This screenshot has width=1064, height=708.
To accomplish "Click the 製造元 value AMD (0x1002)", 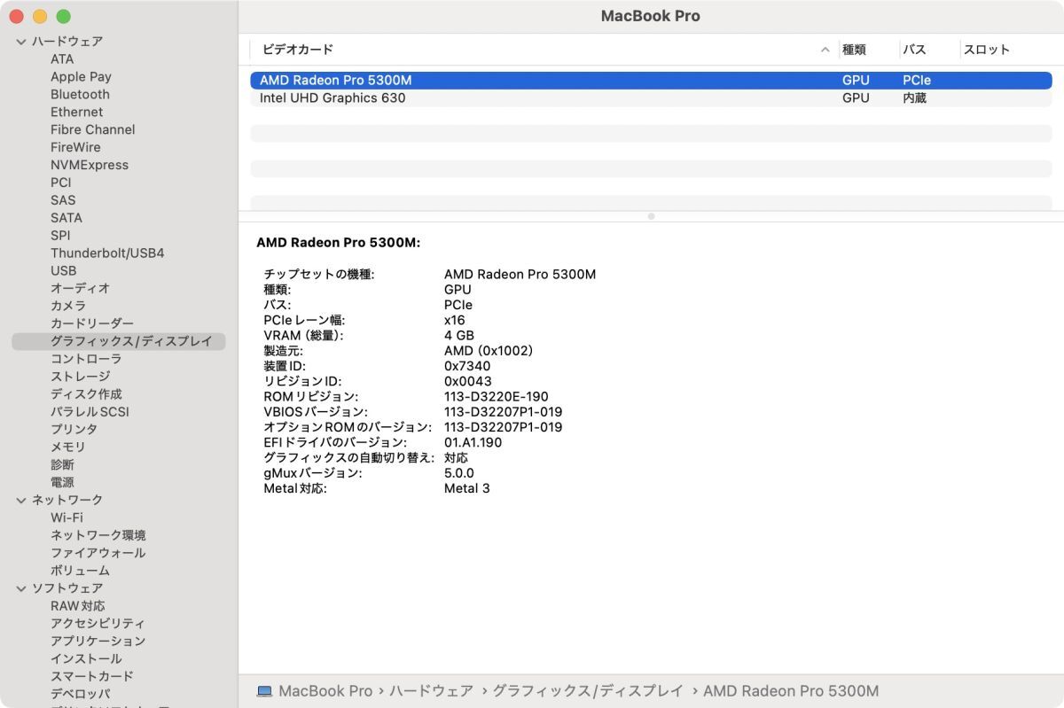I will pos(489,351).
